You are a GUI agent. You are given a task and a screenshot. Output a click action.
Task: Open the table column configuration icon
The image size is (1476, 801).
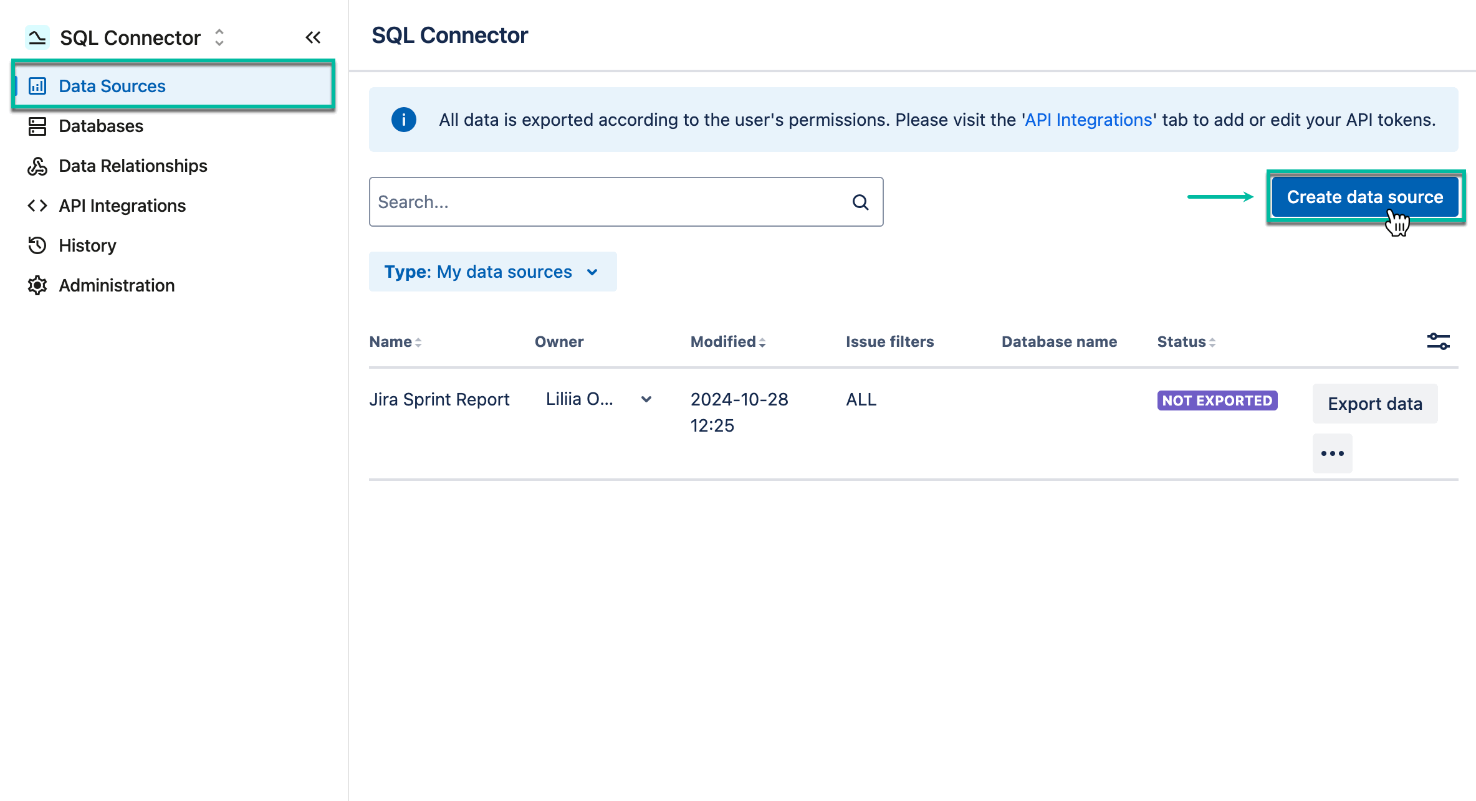(1438, 341)
